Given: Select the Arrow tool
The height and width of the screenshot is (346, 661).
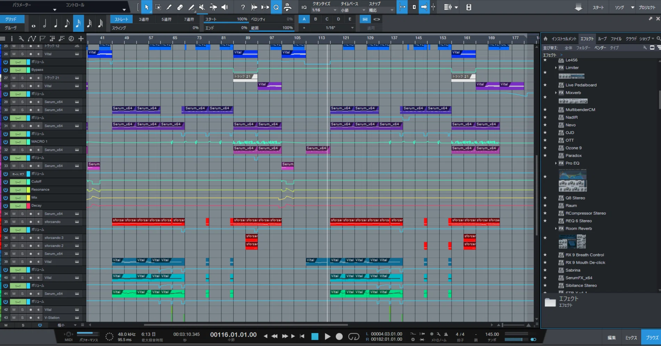Looking at the screenshot, I should (147, 7).
